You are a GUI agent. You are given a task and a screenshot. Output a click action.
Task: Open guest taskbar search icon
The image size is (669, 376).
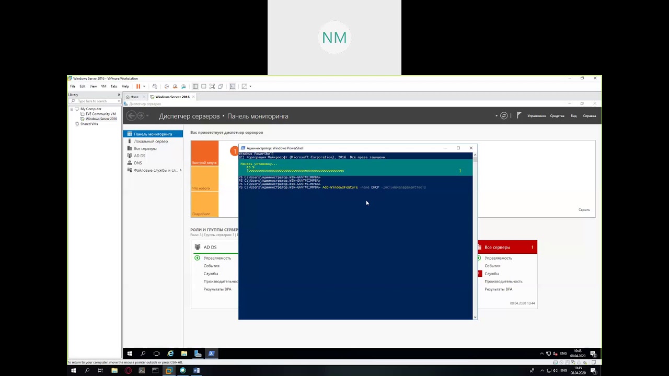pyautogui.click(x=143, y=354)
